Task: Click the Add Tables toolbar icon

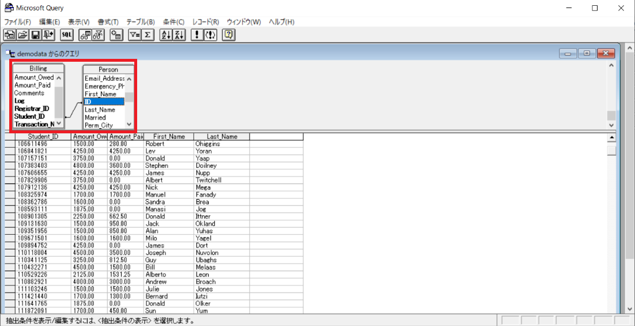Action: 116,35
